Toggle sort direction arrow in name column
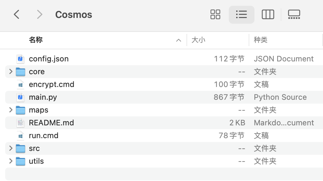This screenshot has width=323, height=181. pyautogui.click(x=178, y=40)
